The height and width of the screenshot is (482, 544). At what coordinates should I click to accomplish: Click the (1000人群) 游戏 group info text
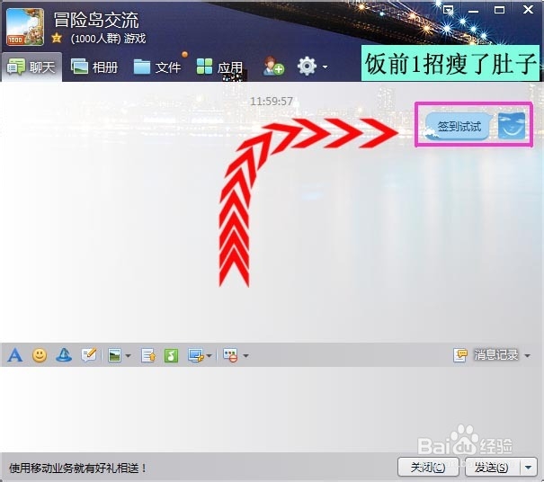coord(108,38)
